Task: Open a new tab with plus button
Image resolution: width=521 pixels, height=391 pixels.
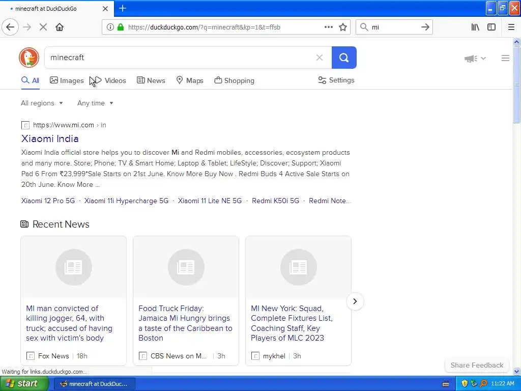Action: click(x=123, y=8)
